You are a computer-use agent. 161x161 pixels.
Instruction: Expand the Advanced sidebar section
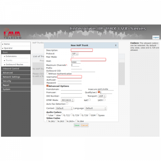click(16, 73)
